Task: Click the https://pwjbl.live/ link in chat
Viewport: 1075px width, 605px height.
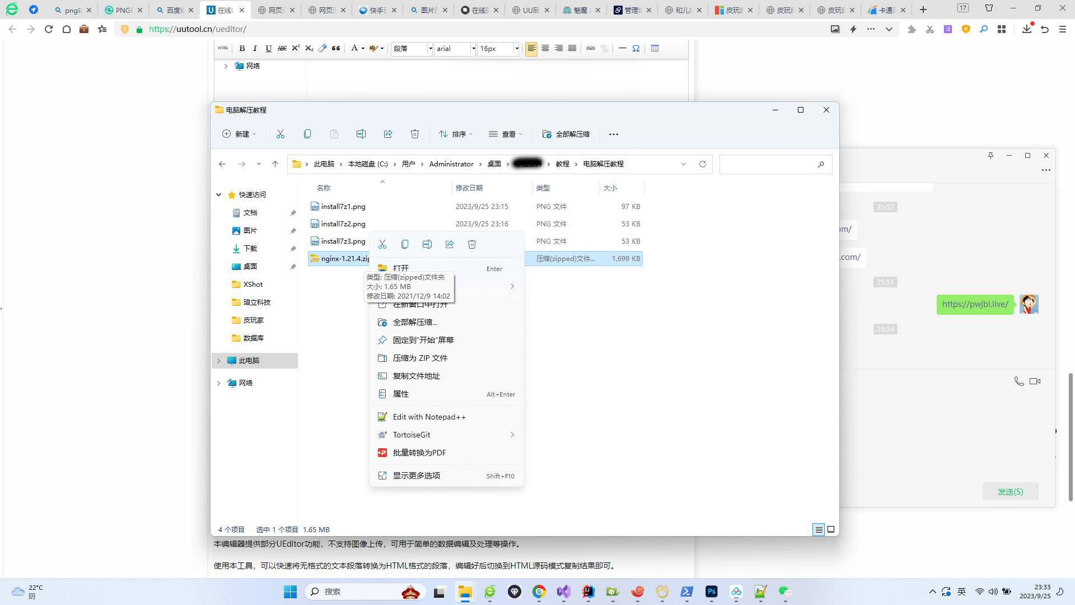Action: (975, 304)
